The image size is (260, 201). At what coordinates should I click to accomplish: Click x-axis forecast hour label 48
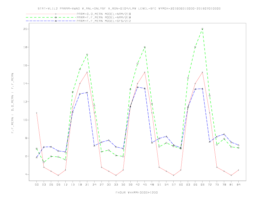click(152, 185)
